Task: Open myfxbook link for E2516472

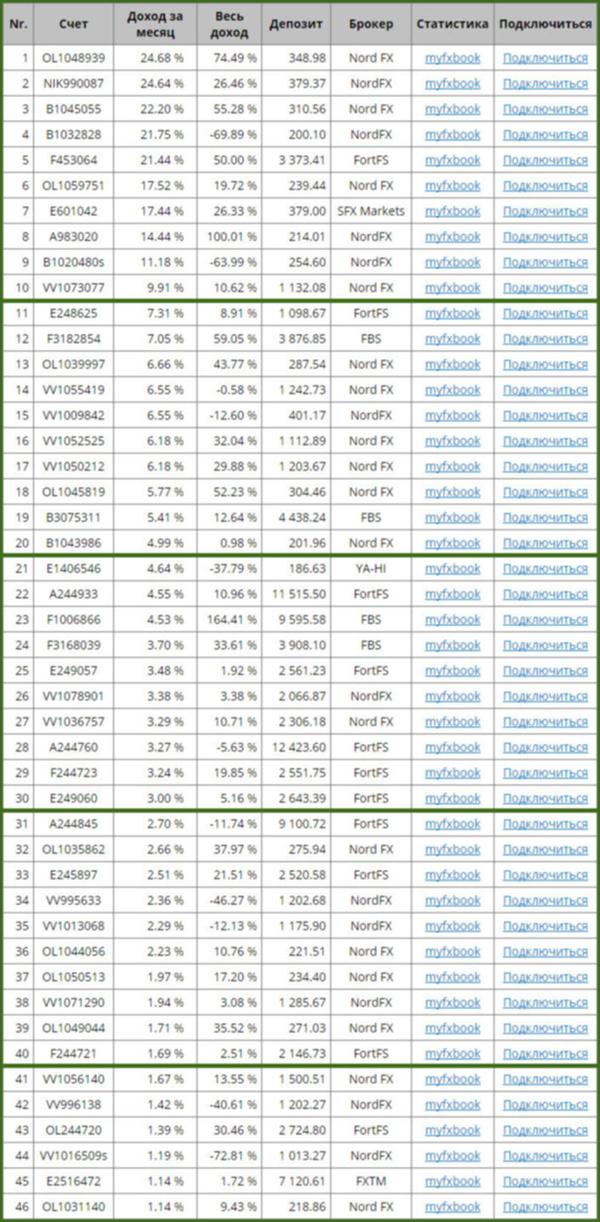Action: click(x=453, y=1182)
